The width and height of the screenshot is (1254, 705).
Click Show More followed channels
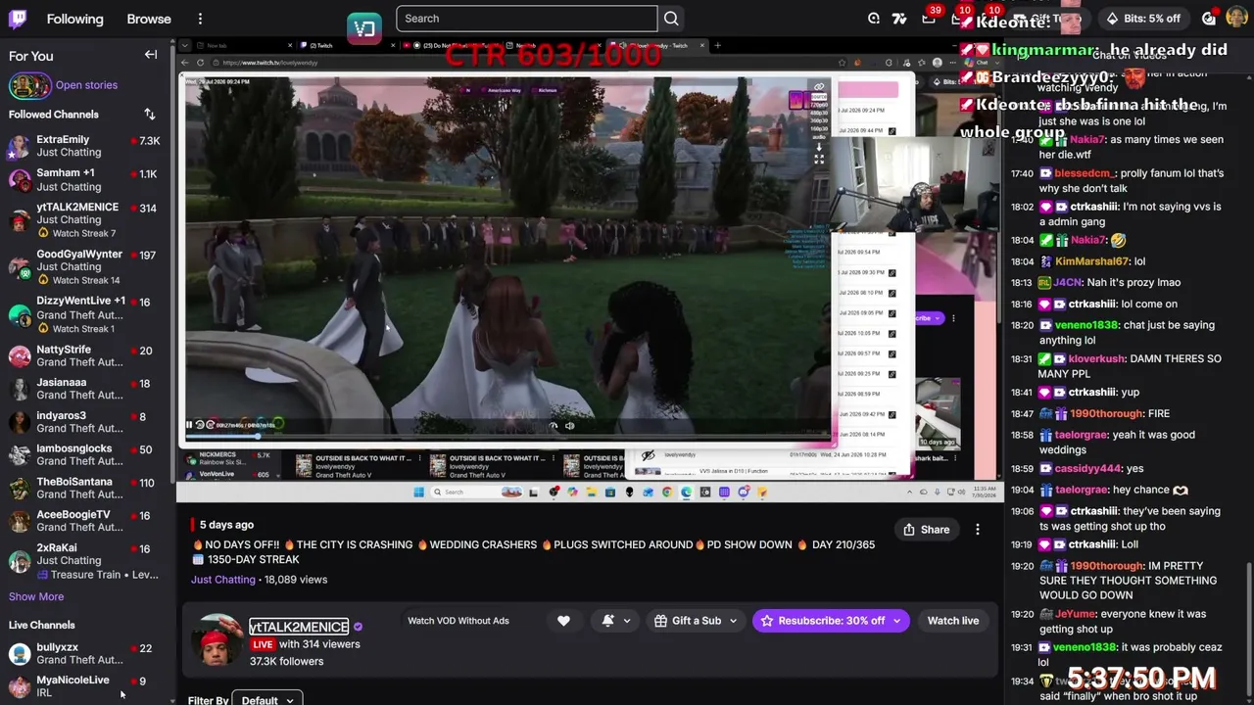tap(36, 596)
